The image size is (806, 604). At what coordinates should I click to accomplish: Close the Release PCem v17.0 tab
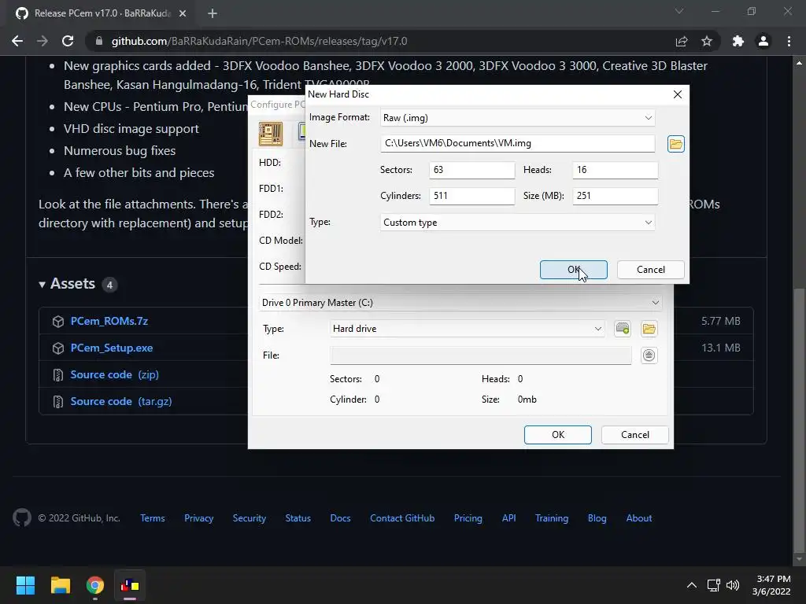pos(183,13)
